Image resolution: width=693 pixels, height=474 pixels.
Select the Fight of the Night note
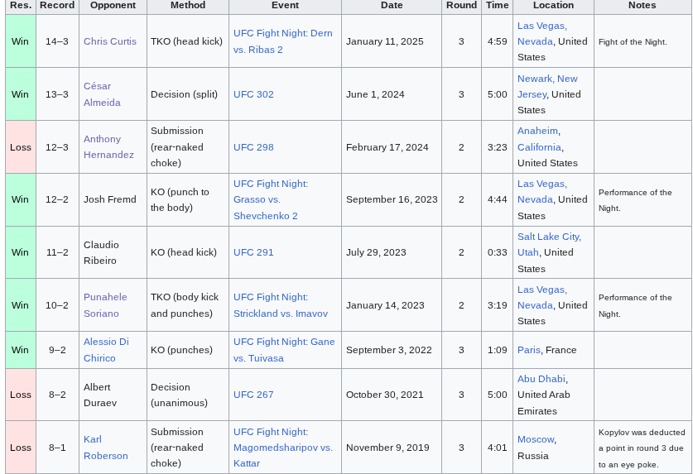pos(633,42)
